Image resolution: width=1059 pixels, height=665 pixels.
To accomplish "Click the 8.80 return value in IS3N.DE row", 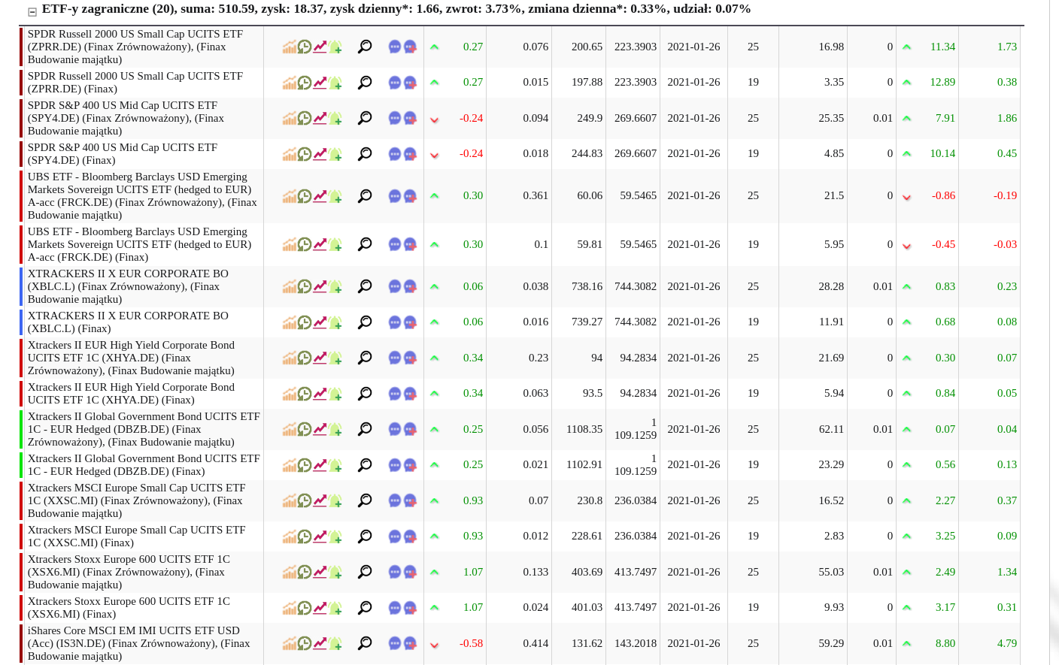I will (945, 643).
